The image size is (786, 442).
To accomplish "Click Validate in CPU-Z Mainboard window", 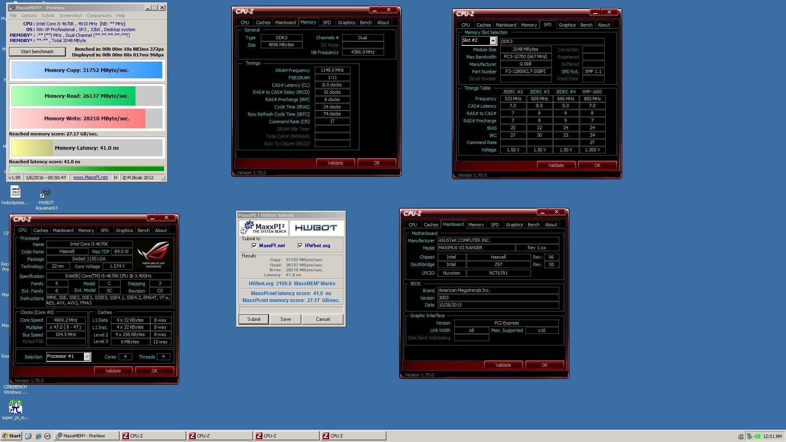I will click(503, 365).
